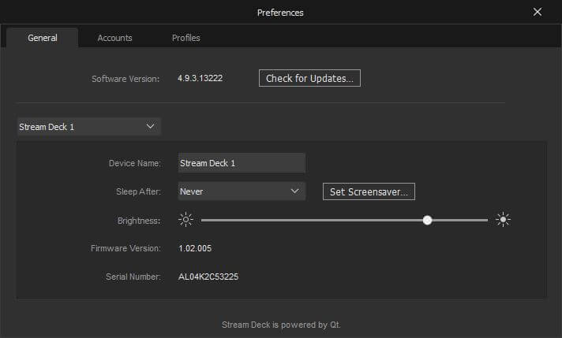Click the Brightness label
Screen dimensions: 562x338
(x=139, y=221)
